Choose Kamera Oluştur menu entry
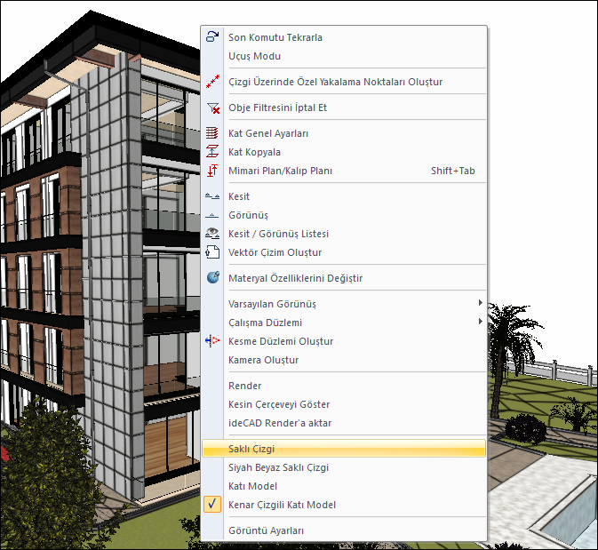This screenshot has width=598, height=550. 263,360
